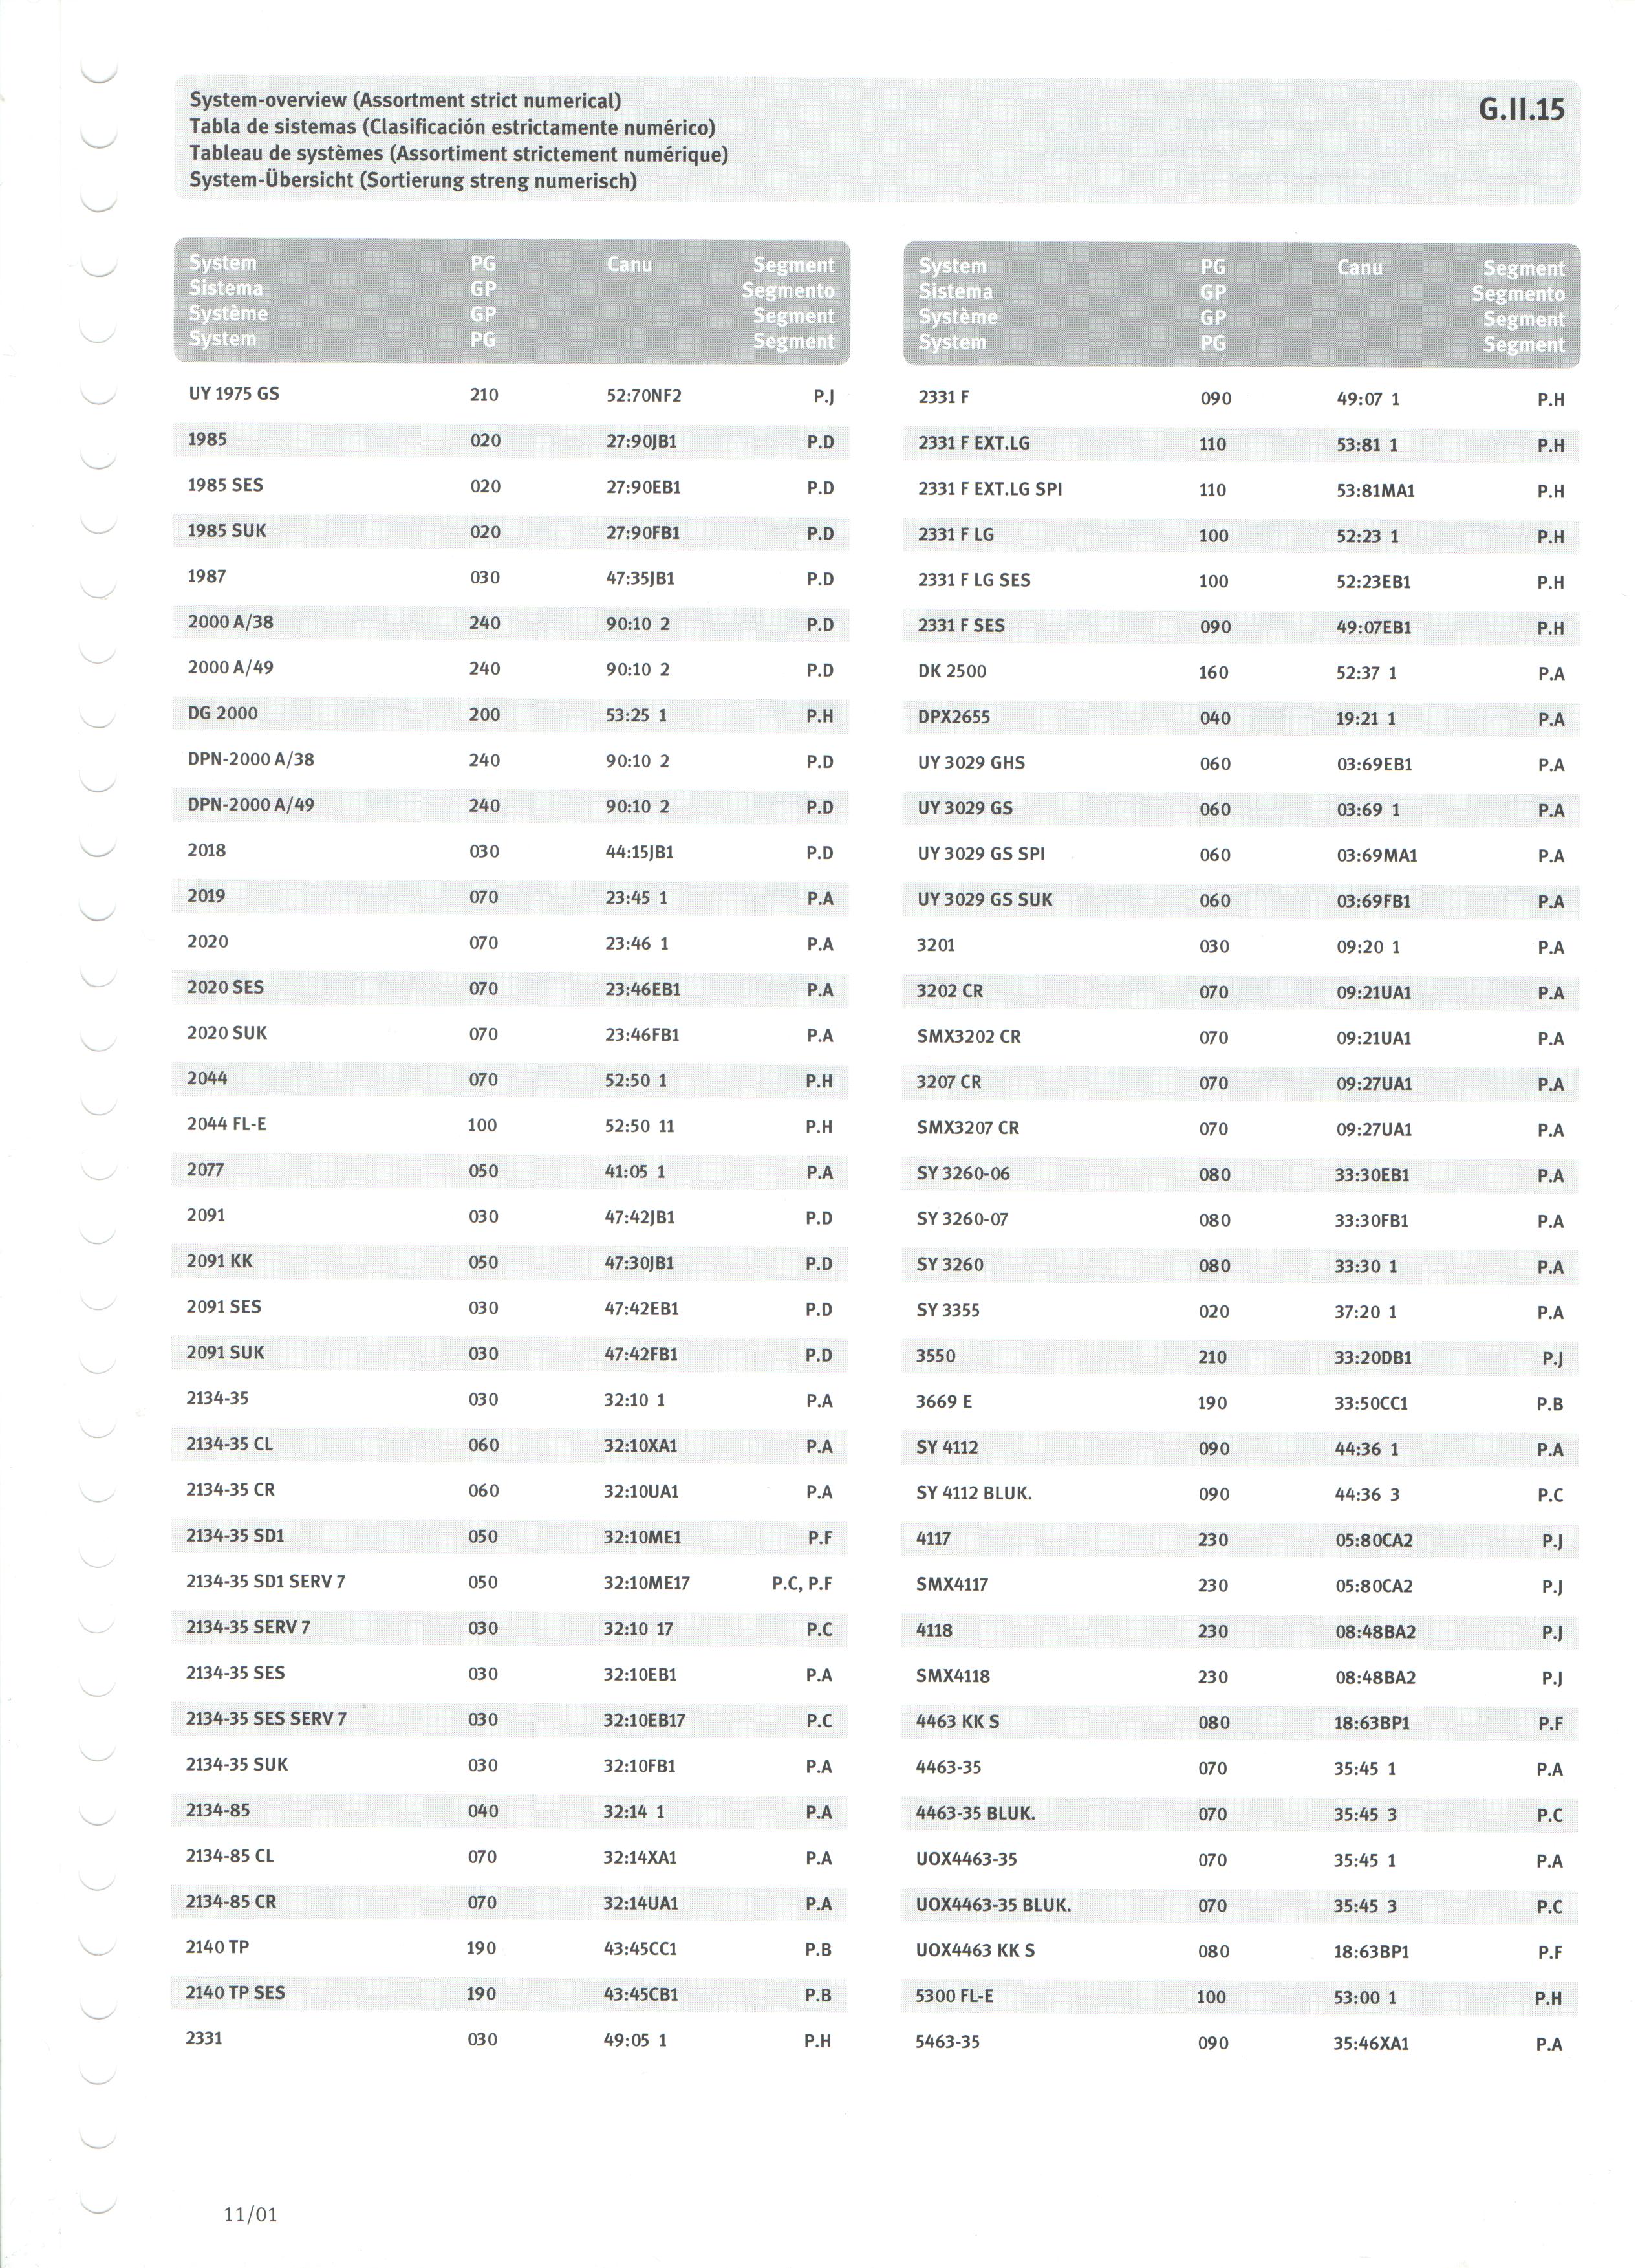Select the UY 1975 GS system row
Viewport: 1649px width, 2268px height.
click(511, 395)
